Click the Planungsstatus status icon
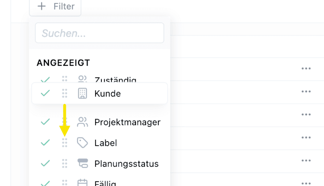Viewport: 324px width, 186px height. [x=83, y=163]
